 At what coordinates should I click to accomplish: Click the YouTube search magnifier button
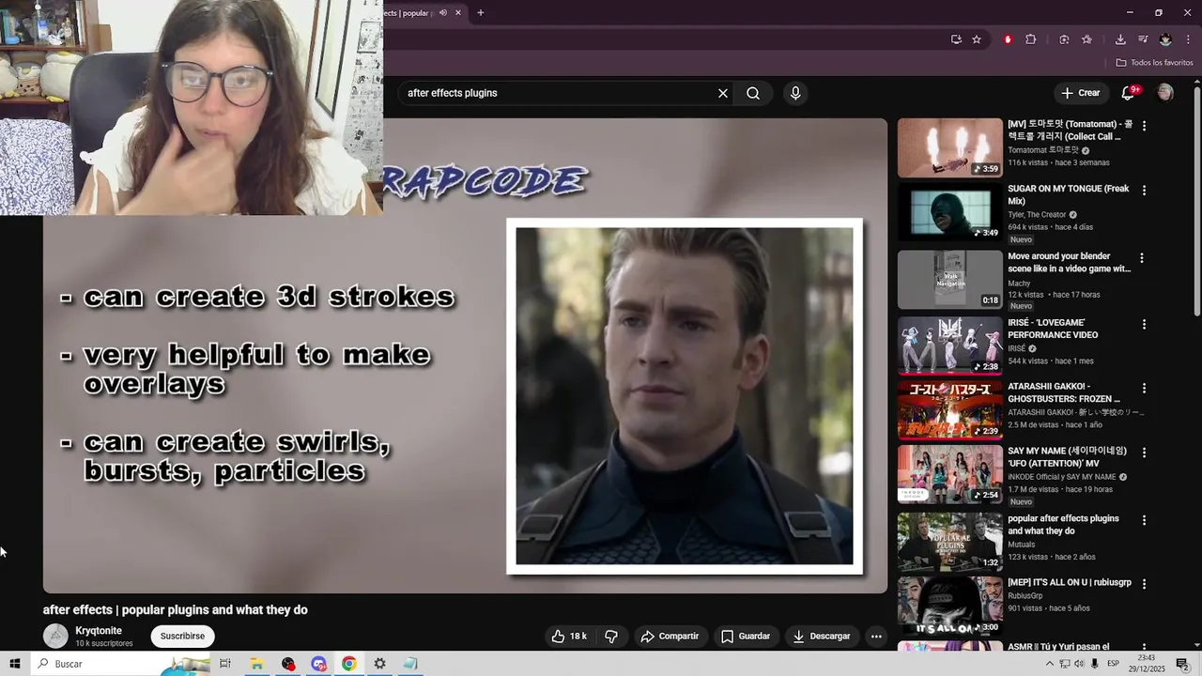[753, 93]
